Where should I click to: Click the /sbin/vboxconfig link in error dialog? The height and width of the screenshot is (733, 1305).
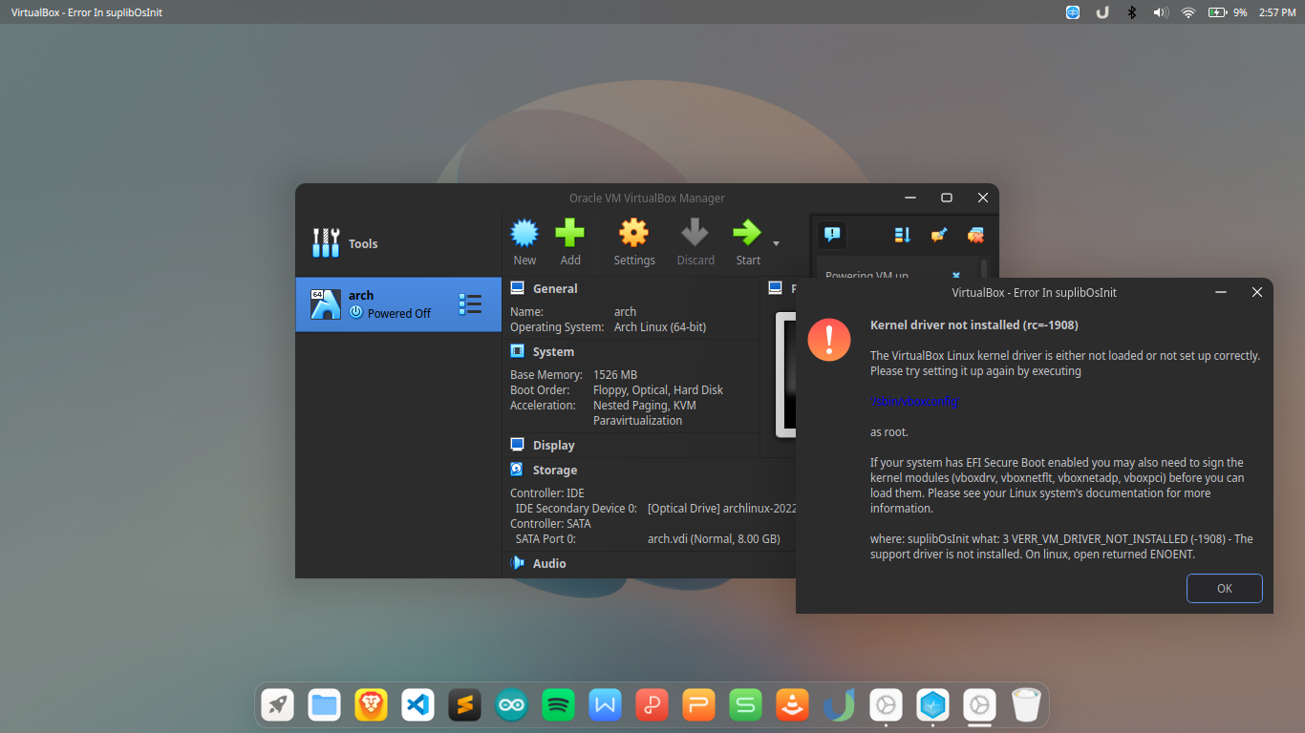tap(914, 402)
